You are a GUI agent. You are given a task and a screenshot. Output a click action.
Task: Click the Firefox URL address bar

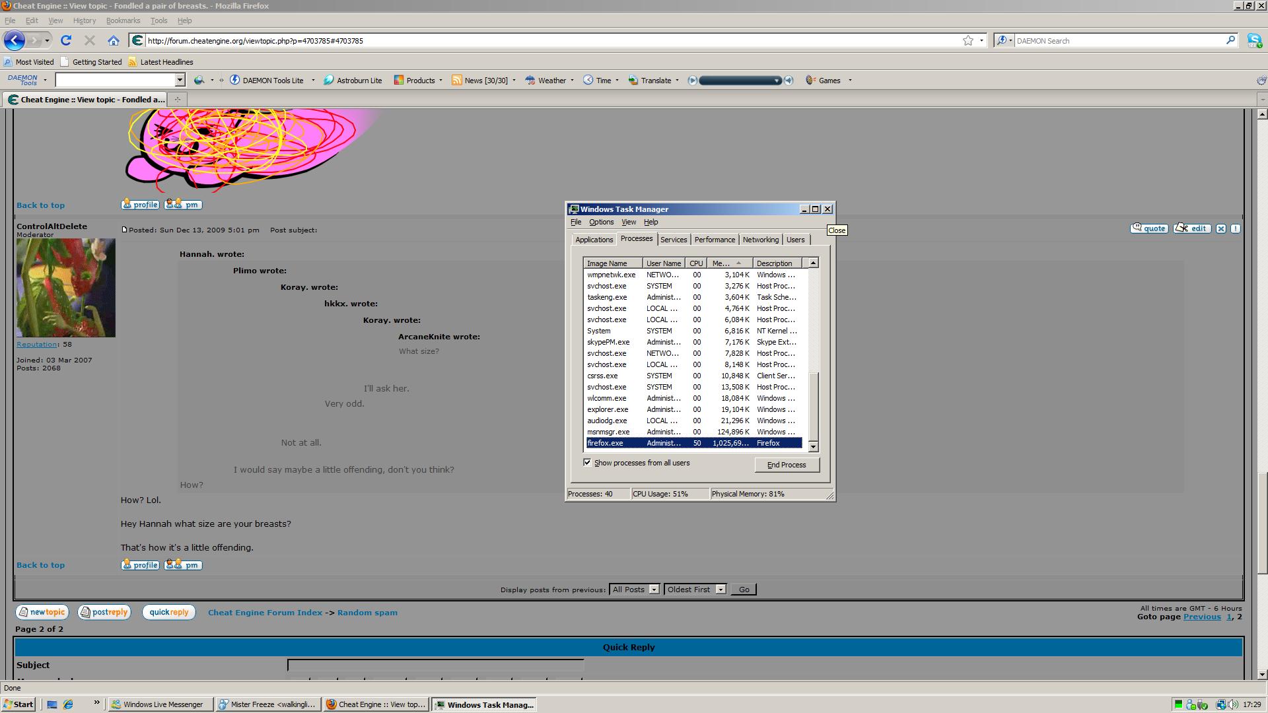(x=552, y=41)
